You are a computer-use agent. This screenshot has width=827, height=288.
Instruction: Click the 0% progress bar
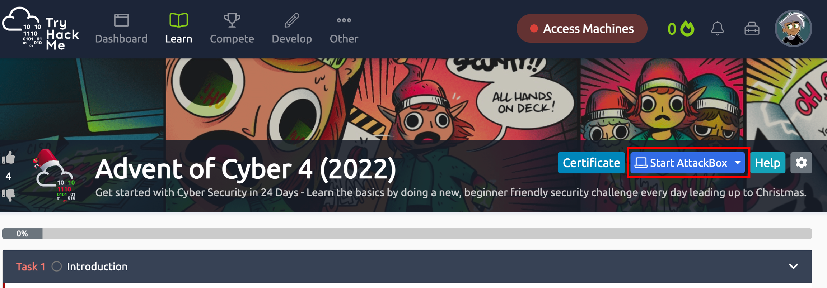(x=407, y=234)
